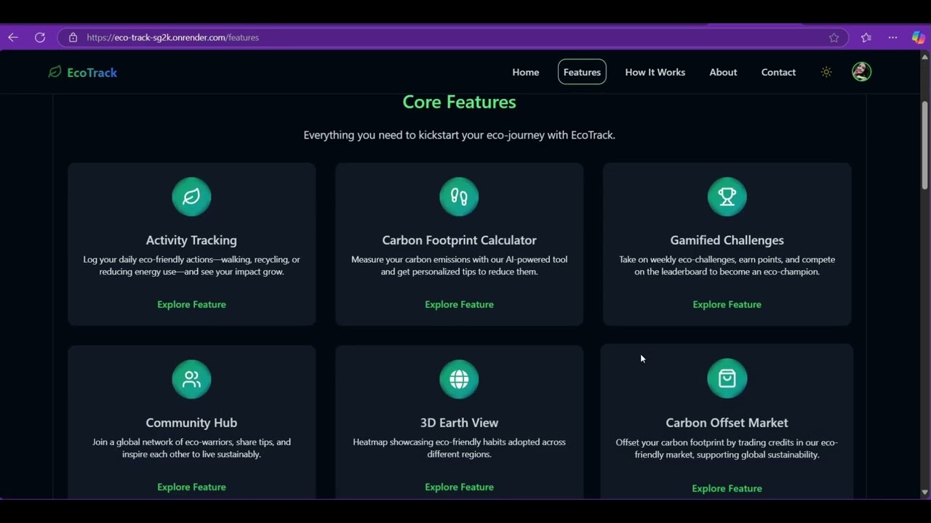Click the 'Join a global network' description
The image size is (931, 523).
point(191,447)
